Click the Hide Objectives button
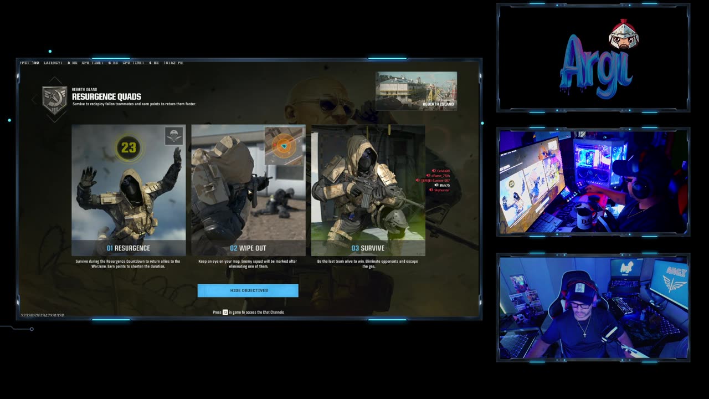 point(248,290)
